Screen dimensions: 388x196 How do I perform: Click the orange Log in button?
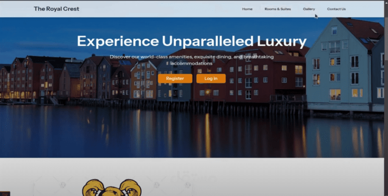pos(211,78)
